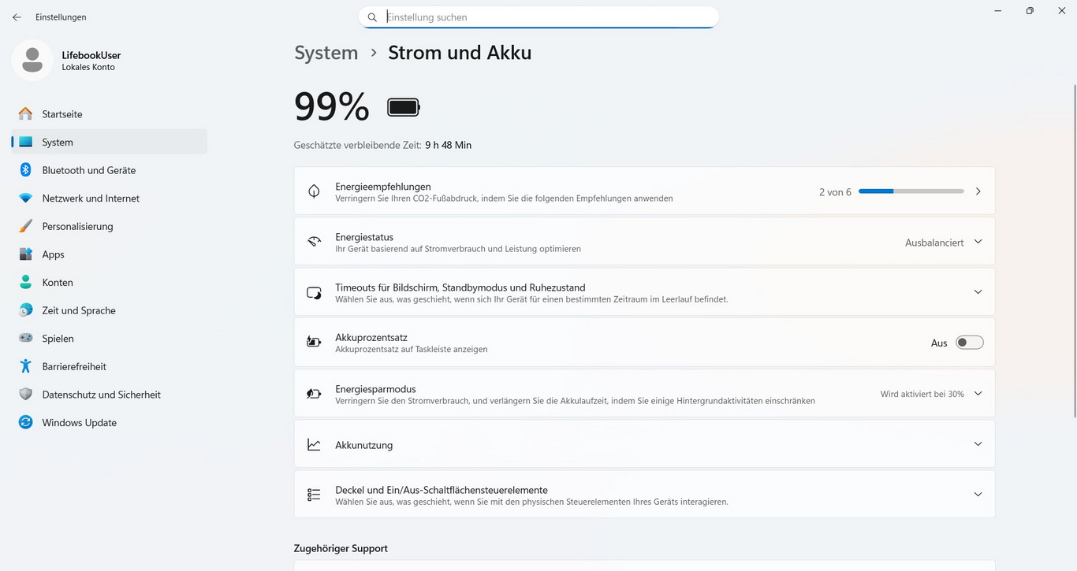Click the System breadcrumb link
This screenshot has width=1077, height=571.
(x=326, y=53)
